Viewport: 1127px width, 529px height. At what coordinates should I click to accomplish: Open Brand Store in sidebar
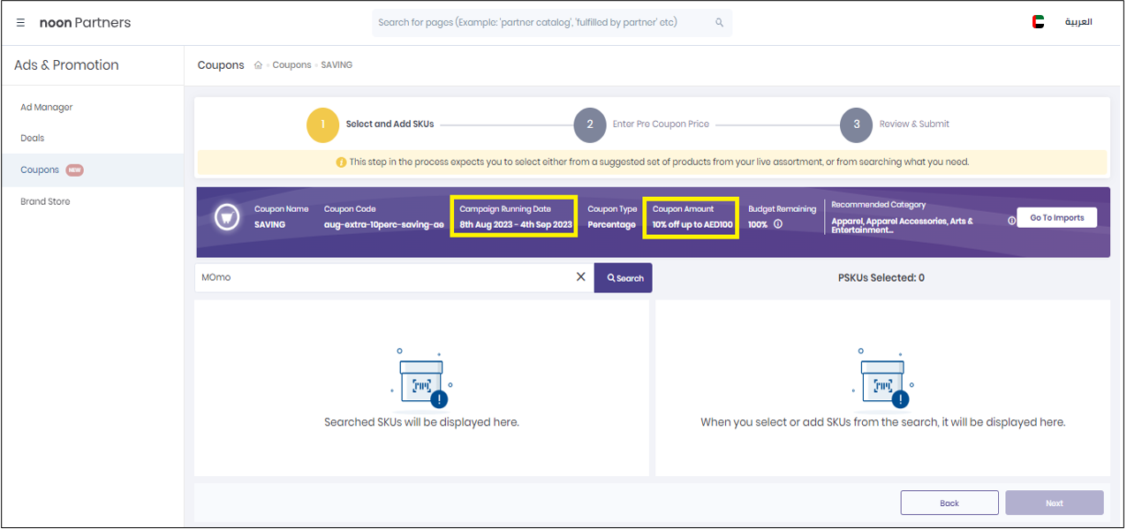click(45, 201)
